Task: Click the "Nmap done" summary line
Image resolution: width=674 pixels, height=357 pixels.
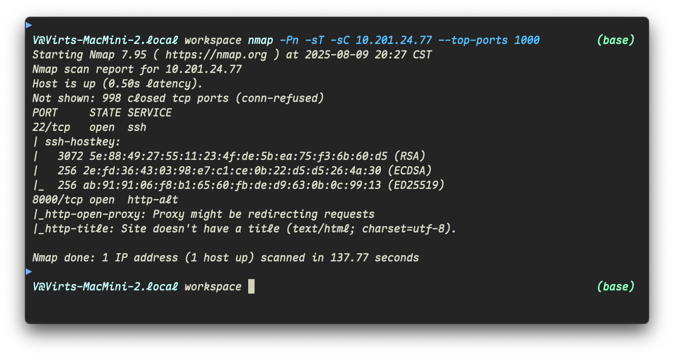Action: (226, 258)
